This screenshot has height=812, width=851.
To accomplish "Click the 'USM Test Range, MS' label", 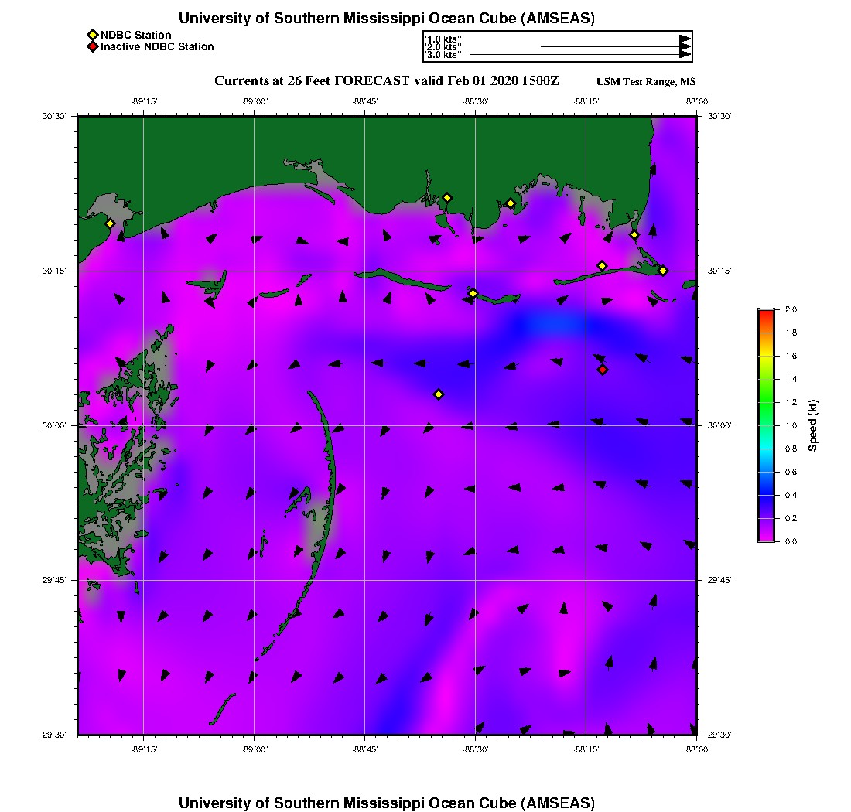I will 646,82.
